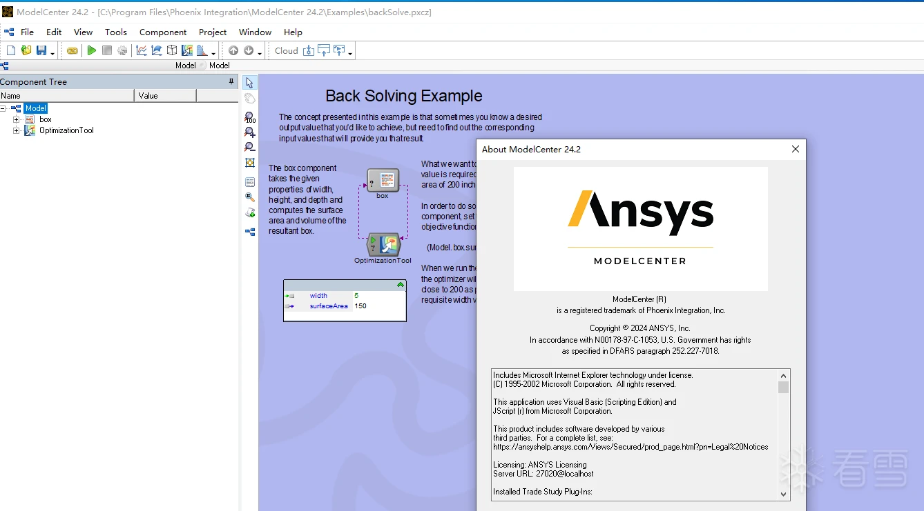The height and width of the screenshot is (511, 924).
Task: Expand the box node in Component Tree
Action: (x=17, y=119)
